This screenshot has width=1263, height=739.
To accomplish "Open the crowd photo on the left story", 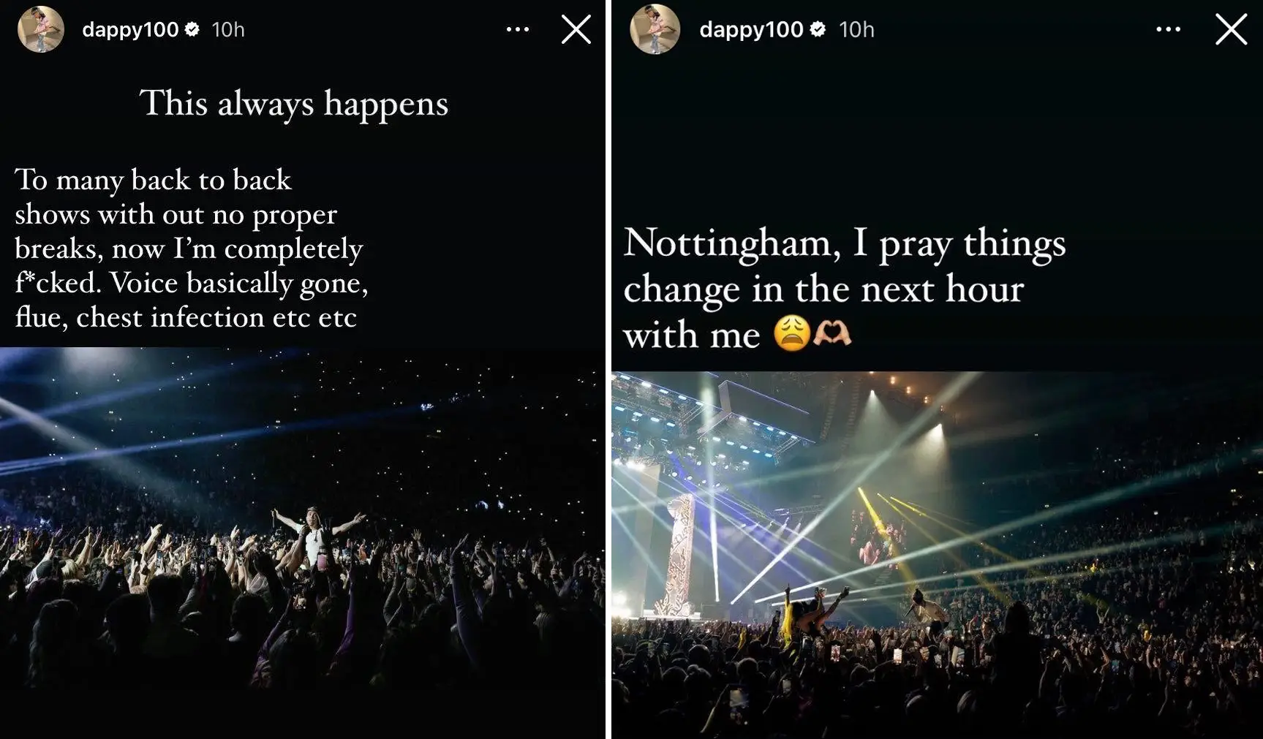I will click(x=300, y=541).
